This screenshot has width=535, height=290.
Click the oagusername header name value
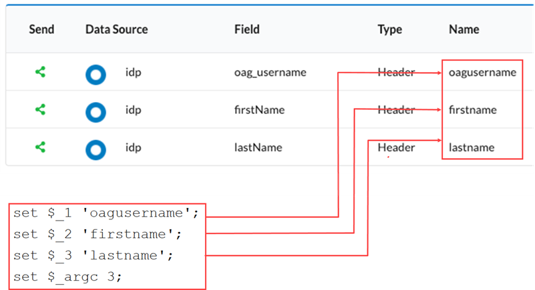pos(482,72)
